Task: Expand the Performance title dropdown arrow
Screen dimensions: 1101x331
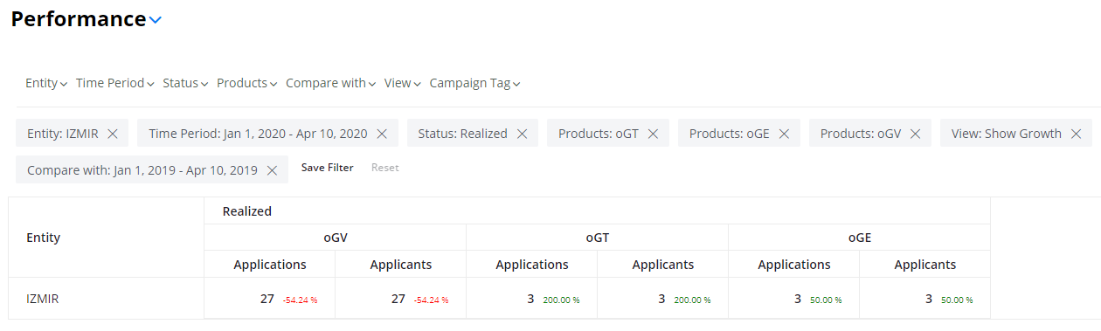Action: [156, 20]
